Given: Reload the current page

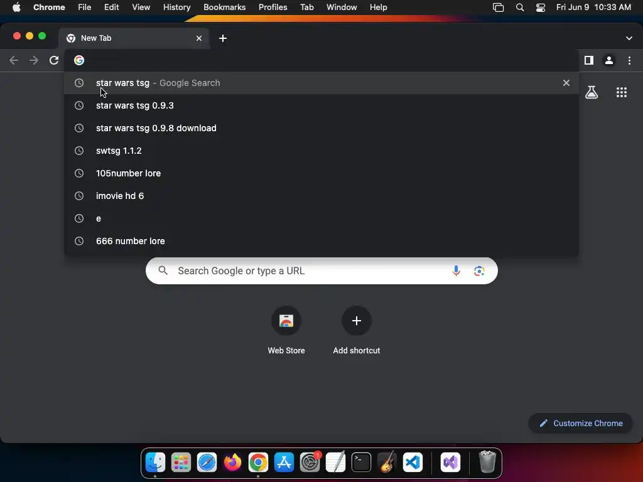Looking at the screenshot, I should coord(54,61).
